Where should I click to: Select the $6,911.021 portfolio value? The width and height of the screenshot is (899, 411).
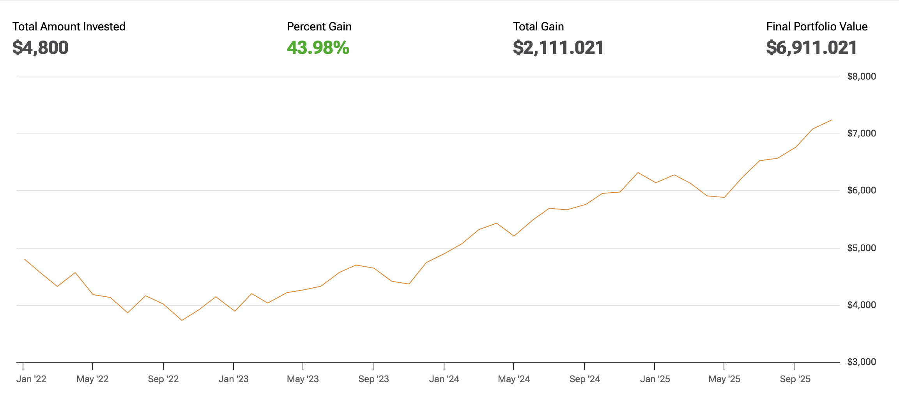pyautogui.click(x=811, y=48)
